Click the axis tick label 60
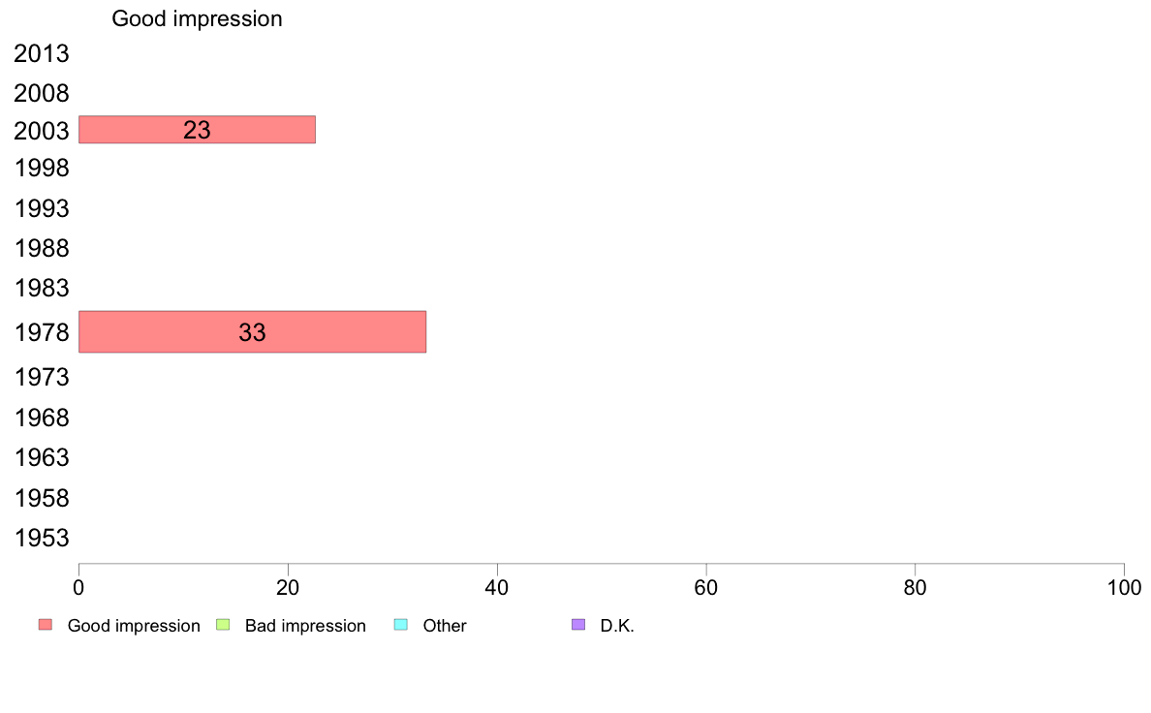Screen dimensions: 1151x713 tap(706, 588)
